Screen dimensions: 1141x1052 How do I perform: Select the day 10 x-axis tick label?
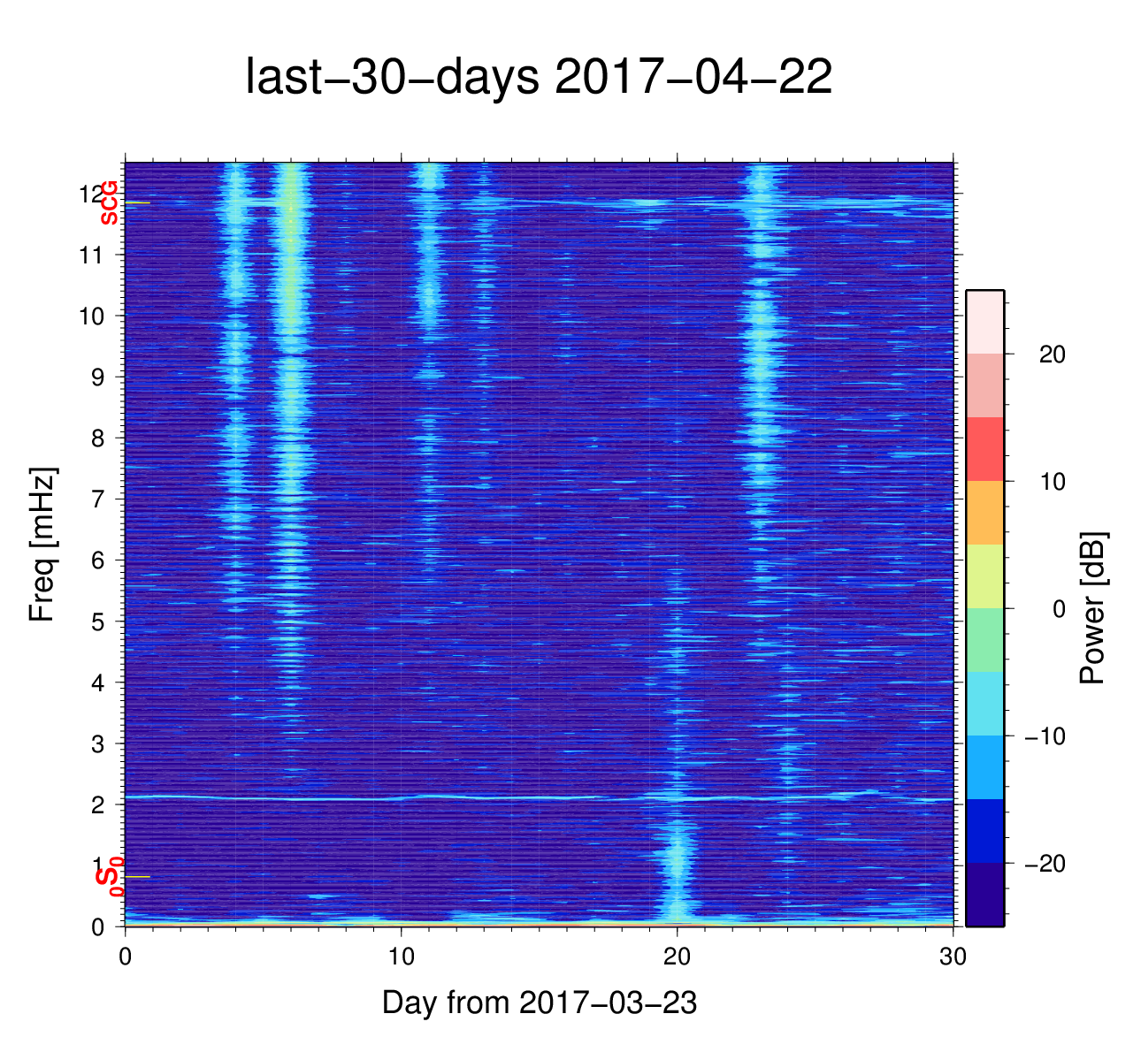pyautogui.click(x=401, y=957)
